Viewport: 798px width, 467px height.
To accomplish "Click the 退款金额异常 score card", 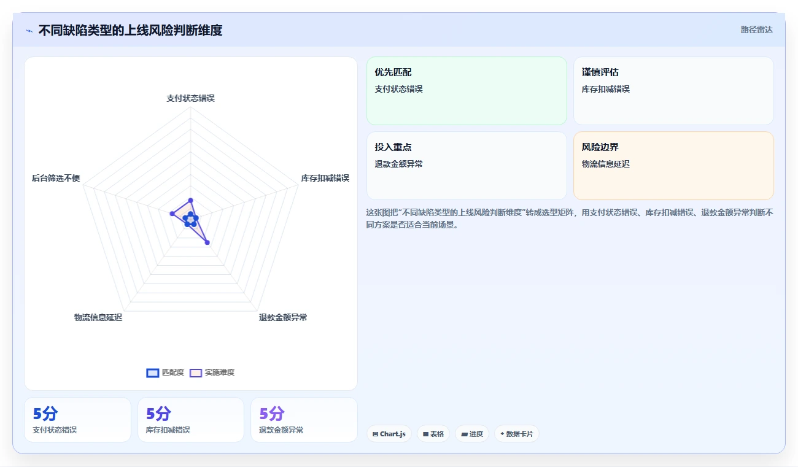I will coord(304,420).
